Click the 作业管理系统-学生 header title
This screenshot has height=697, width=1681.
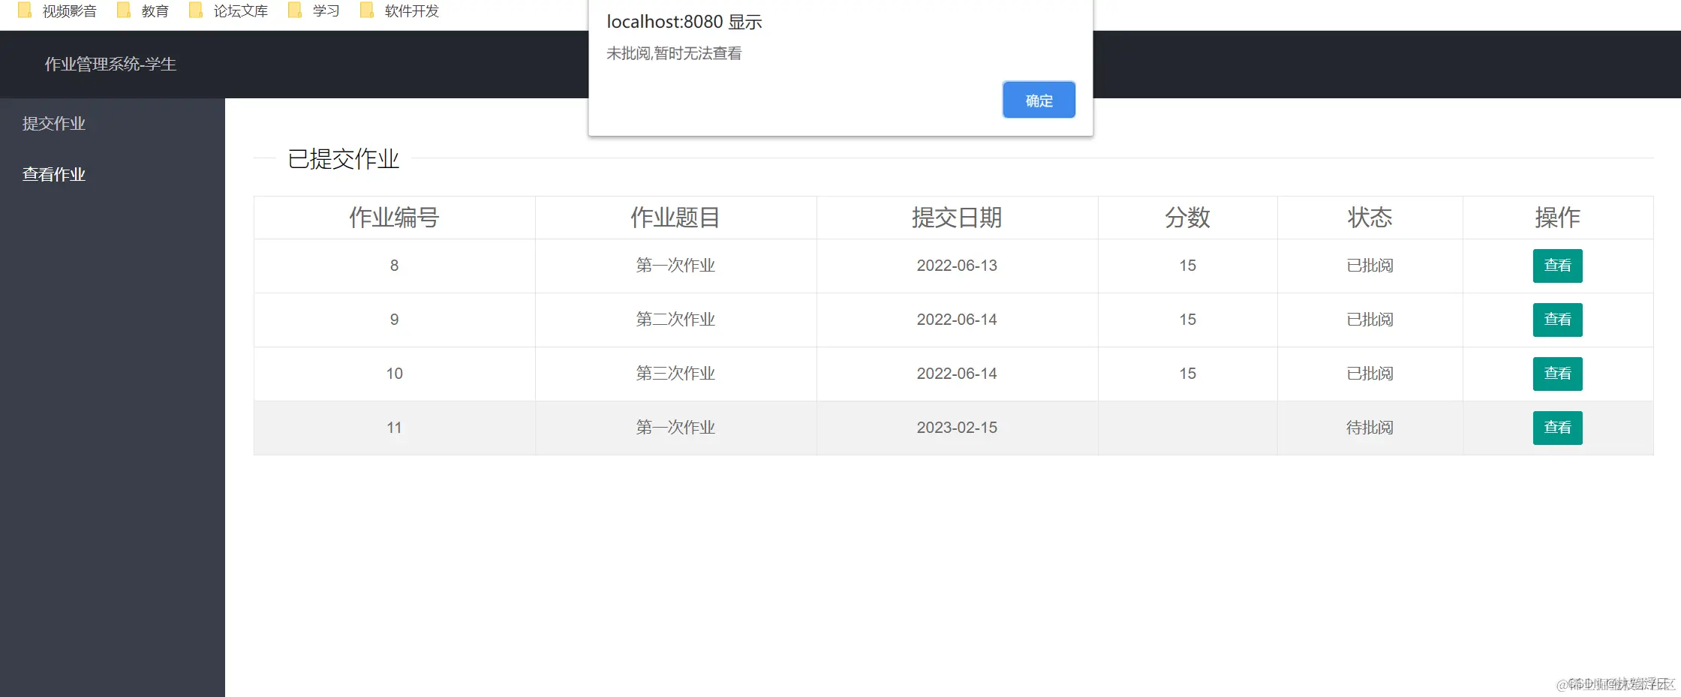[110, 65]
